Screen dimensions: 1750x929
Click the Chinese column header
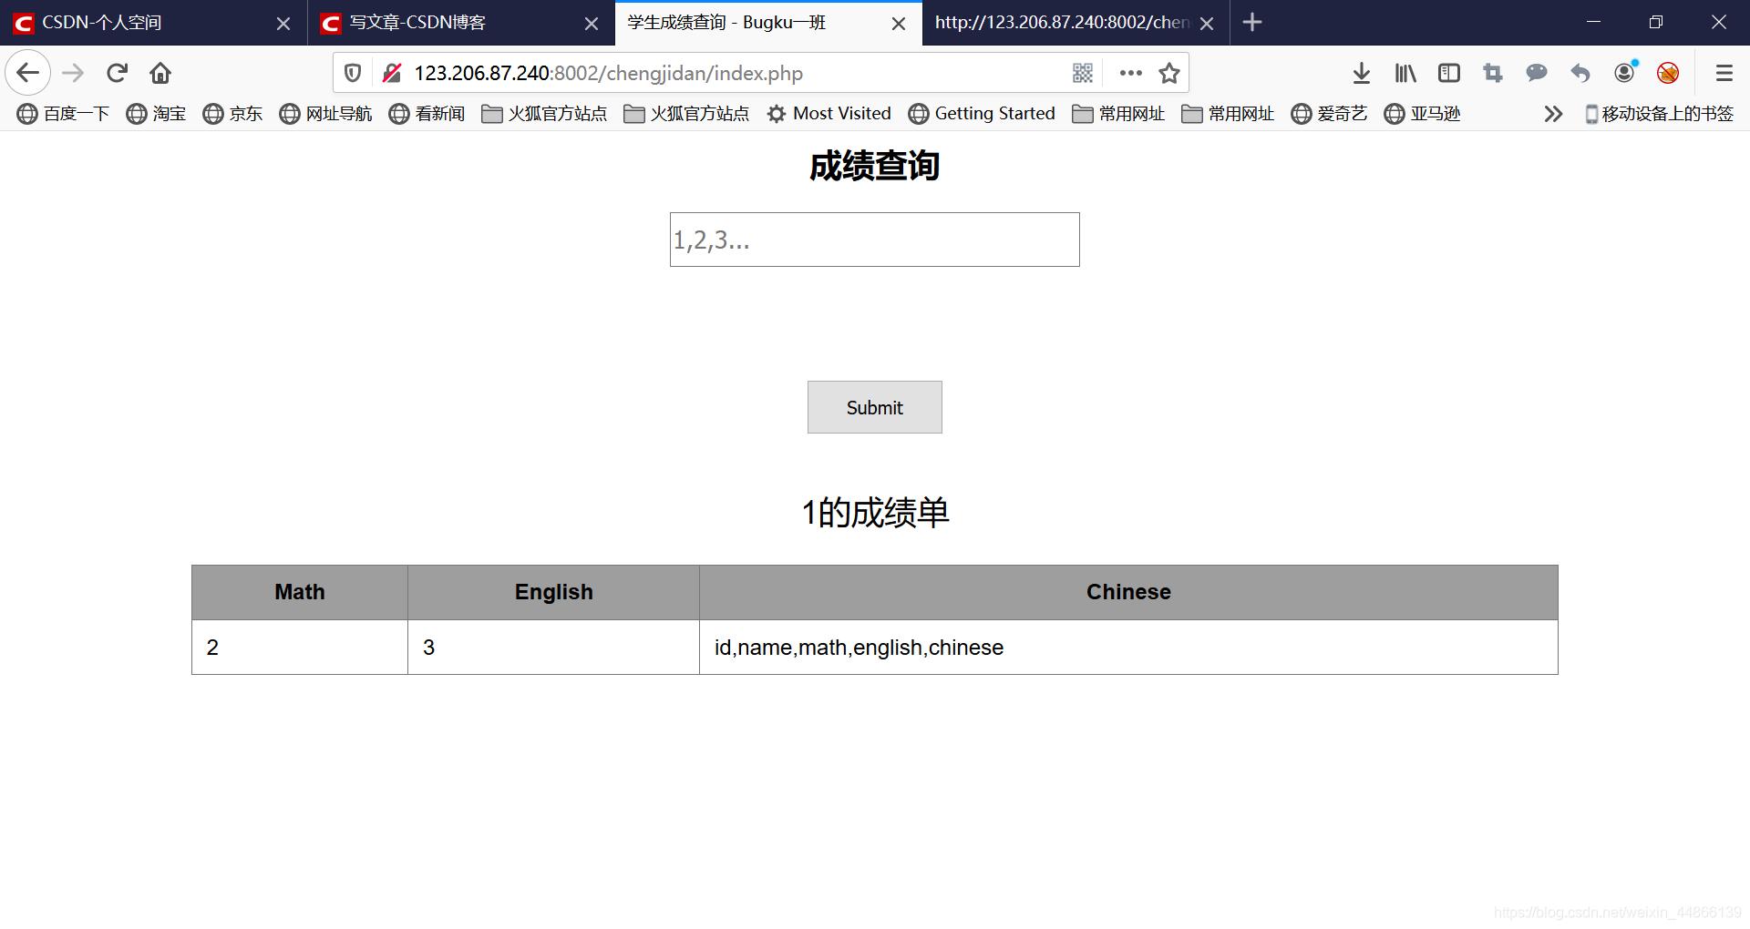click(x=1128, y=592)
